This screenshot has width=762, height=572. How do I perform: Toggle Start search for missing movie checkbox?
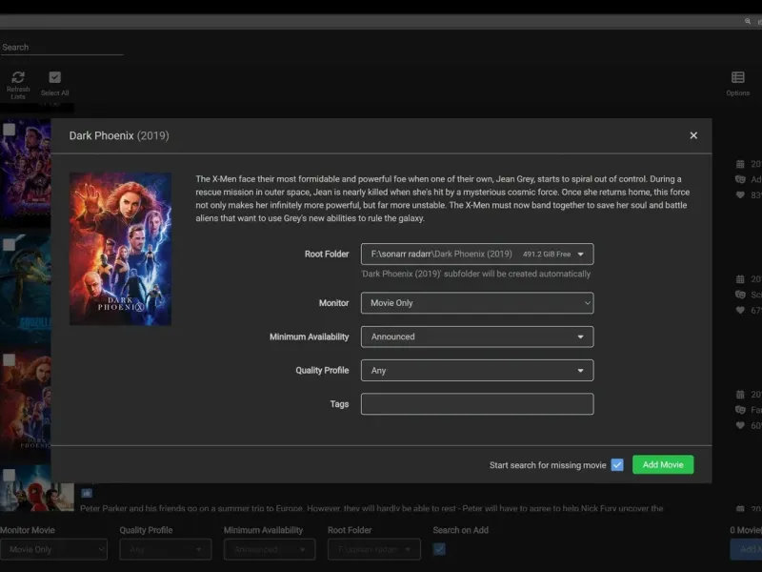[617, 465]
